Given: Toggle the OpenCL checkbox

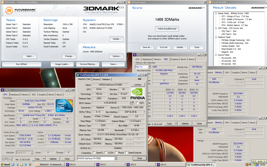Looking at the screenshot, I should click(94, 153).
